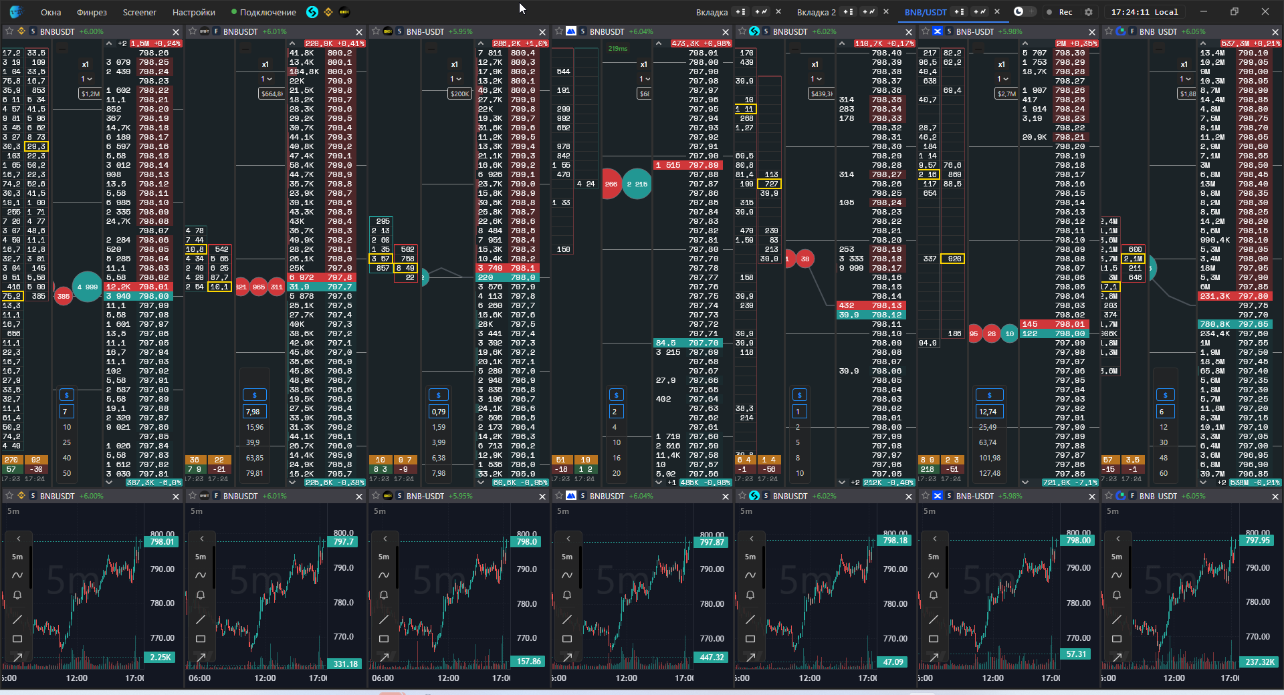Open the Окна menu
This screenshot has width=1284, height=695.
pos(51,12)
